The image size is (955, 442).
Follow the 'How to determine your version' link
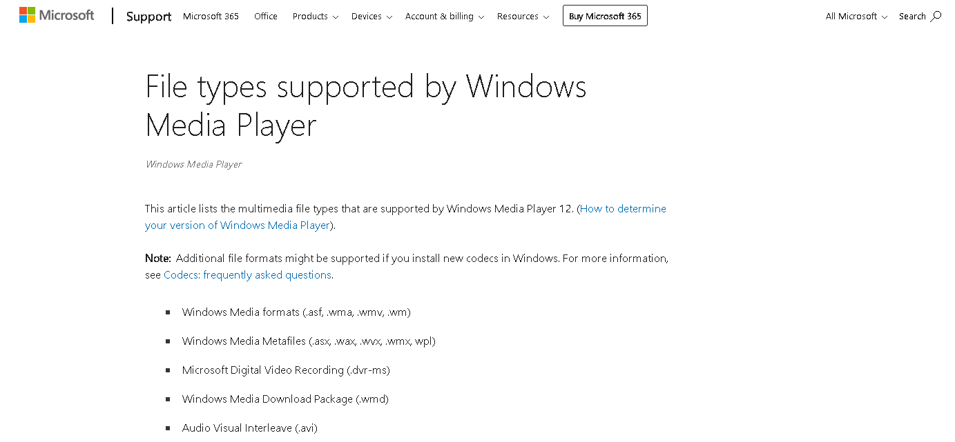point(623,208)
